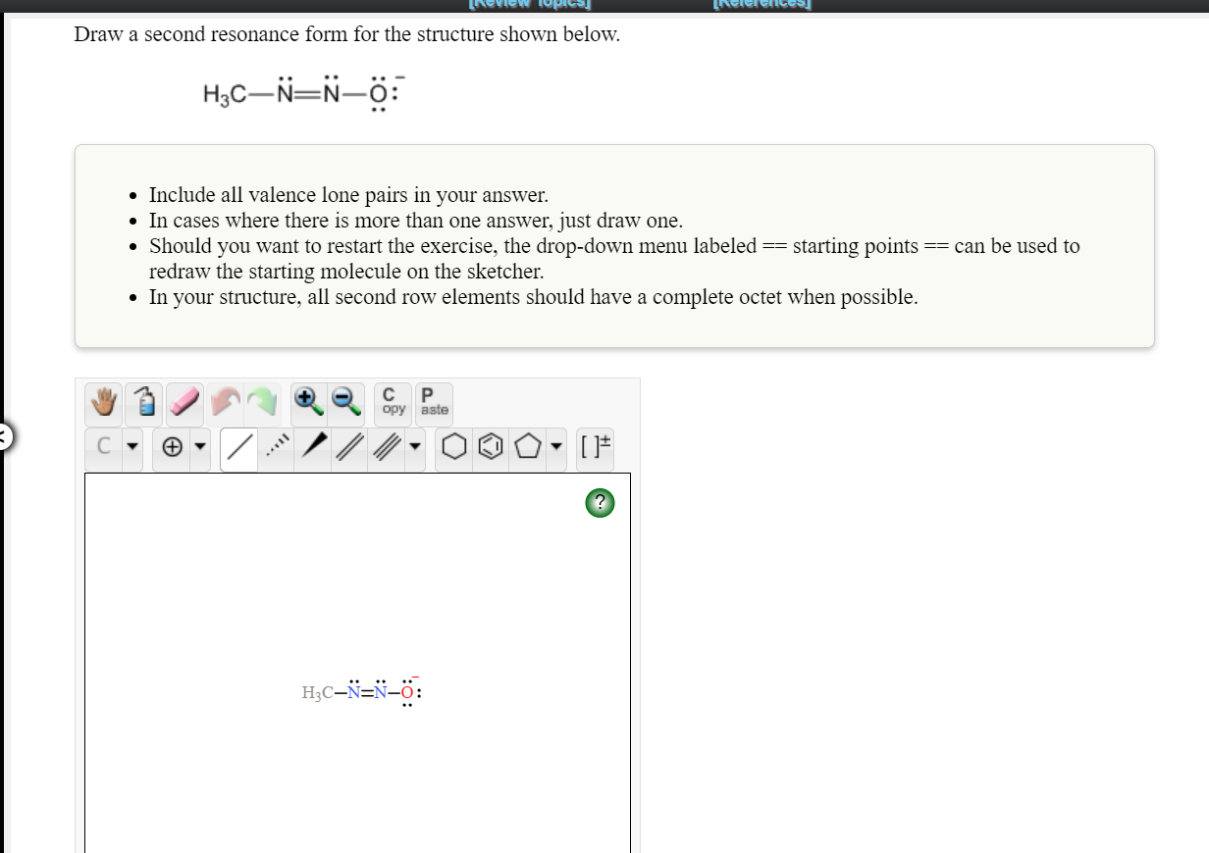The height and width of the screenshot is (853, 1209).
Task: Click the H3C group in the sketcher
Action: click(317, 692)
